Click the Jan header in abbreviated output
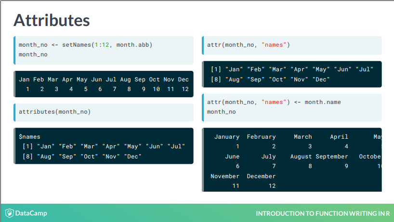The height and width of the screenshot is (222, 394). (24, 79)
